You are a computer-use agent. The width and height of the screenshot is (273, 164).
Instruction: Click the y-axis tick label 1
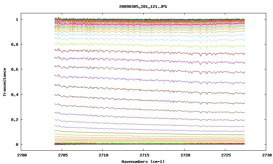17,19
